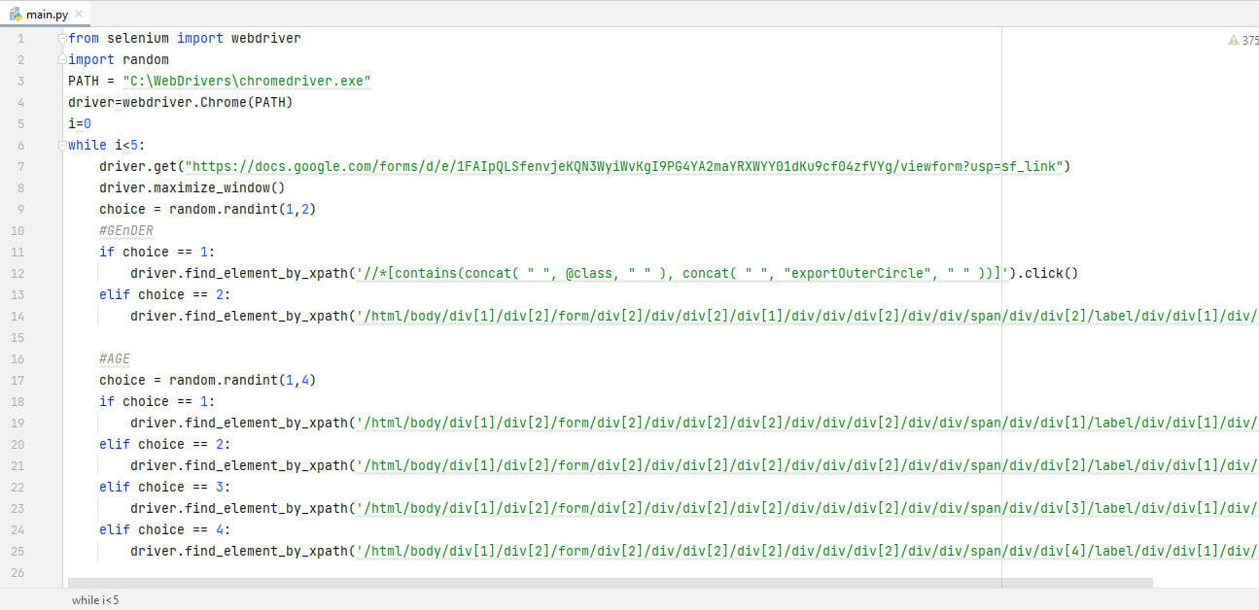
Task: Click the Python file icon on main.py tab
Action: [x=16, y=15]
